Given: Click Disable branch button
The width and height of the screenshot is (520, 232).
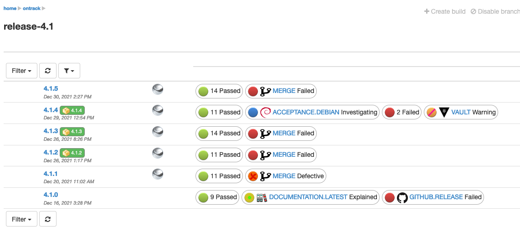Looking at the screenshot, I should [x=495, y=11].
